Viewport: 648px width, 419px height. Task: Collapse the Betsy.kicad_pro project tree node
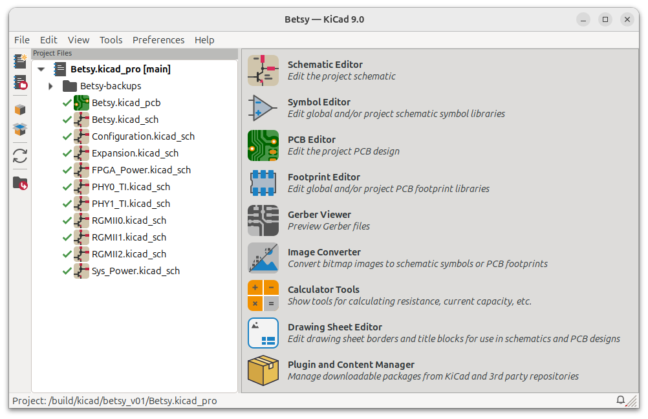[41, 69]
